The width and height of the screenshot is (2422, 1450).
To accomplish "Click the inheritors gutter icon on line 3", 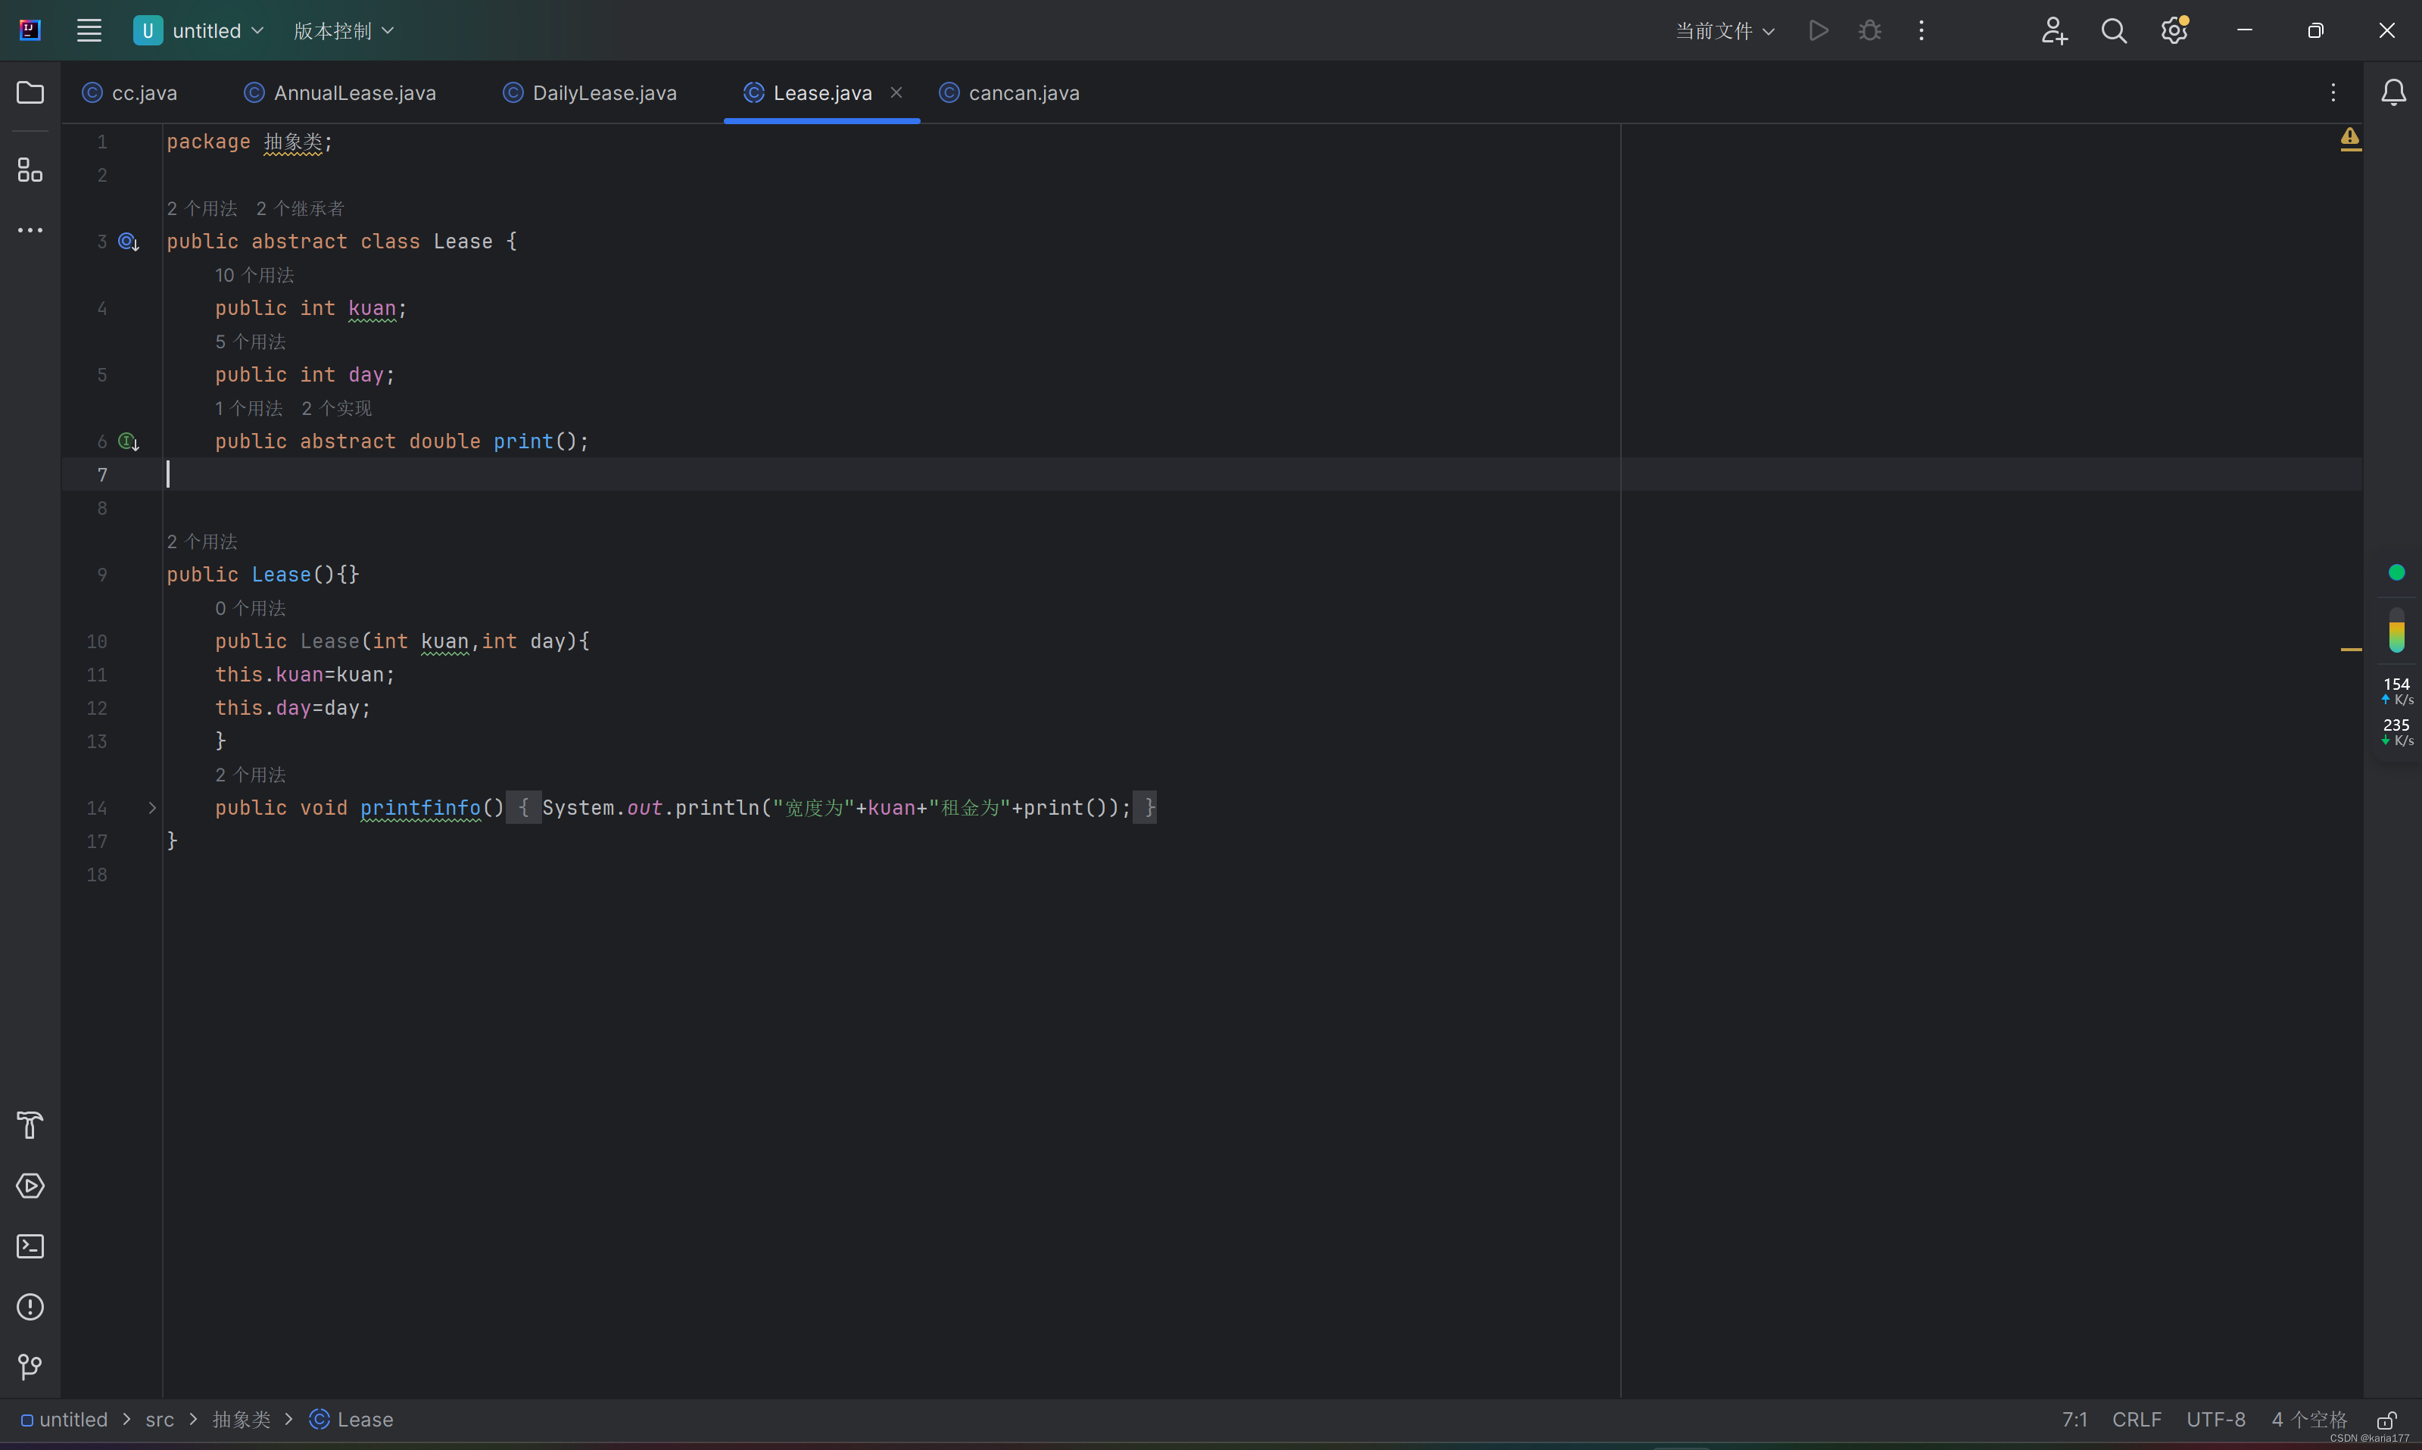I will [x=128, y=242].
